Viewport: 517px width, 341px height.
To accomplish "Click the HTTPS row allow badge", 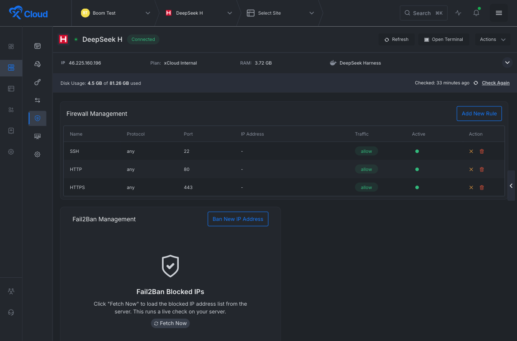I will point(366,187).
